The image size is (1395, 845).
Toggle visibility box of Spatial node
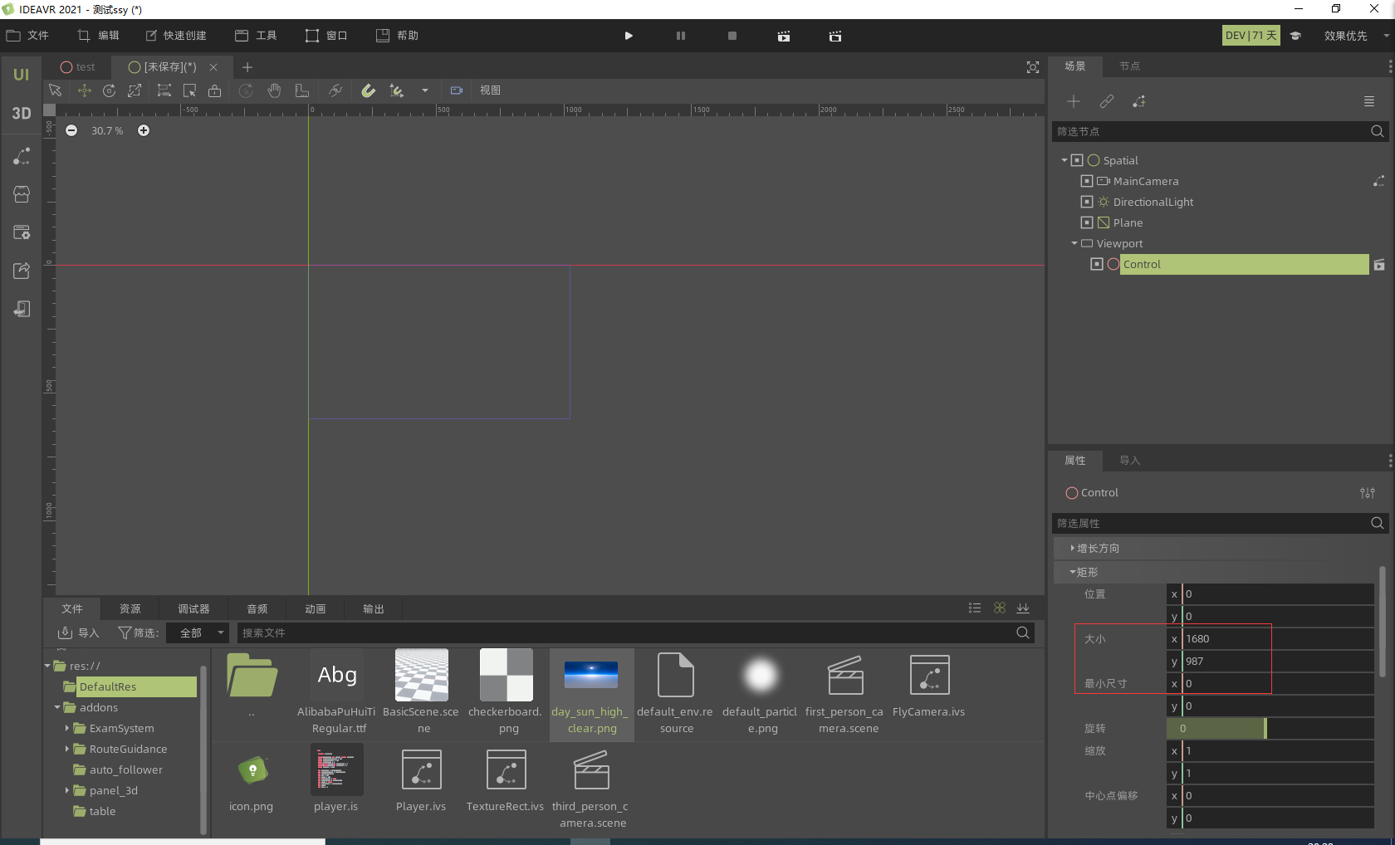(1077, 160)
